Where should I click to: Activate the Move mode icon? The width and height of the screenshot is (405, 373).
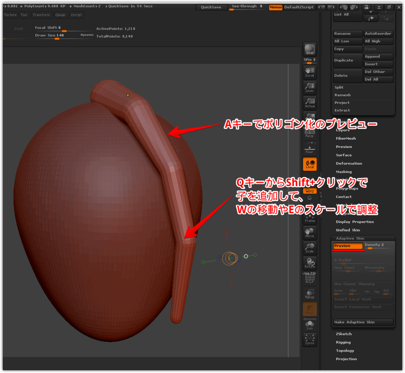[x=310, y=233]
